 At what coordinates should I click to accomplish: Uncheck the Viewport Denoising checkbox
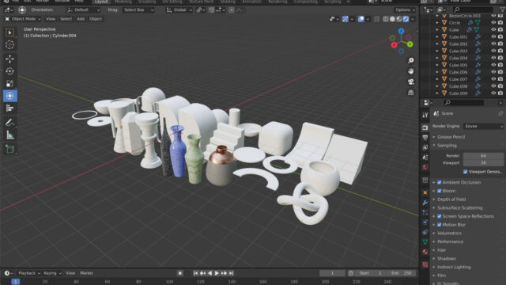click(465, 172)
